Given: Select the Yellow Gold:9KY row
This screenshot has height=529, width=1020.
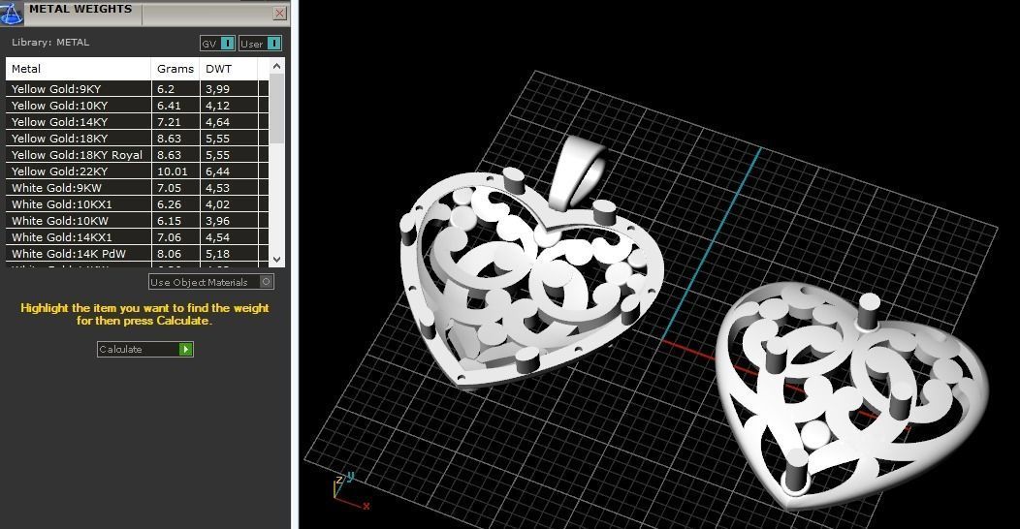Looking at the screenshot, I should tap(138, 89).
